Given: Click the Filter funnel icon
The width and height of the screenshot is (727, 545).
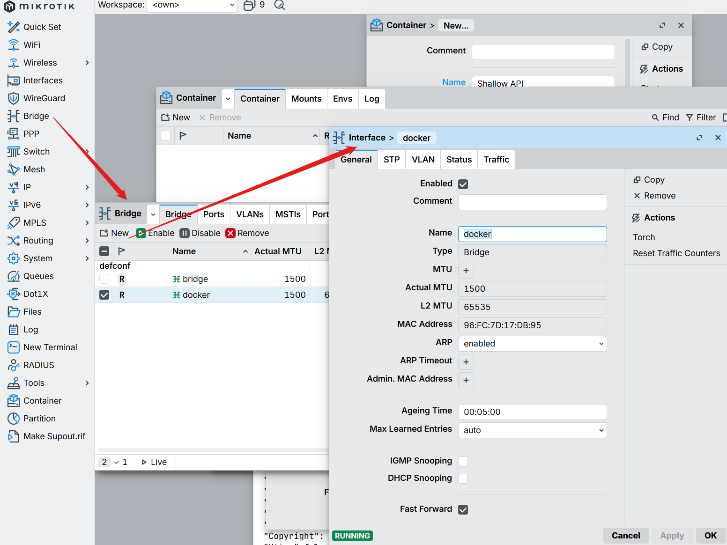Looking at the screenshot, I should point(690,118).
